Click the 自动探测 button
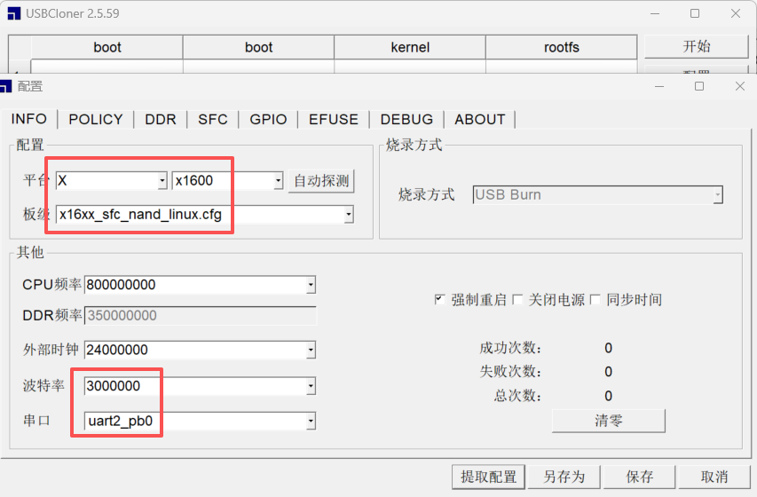 [321, 181]
